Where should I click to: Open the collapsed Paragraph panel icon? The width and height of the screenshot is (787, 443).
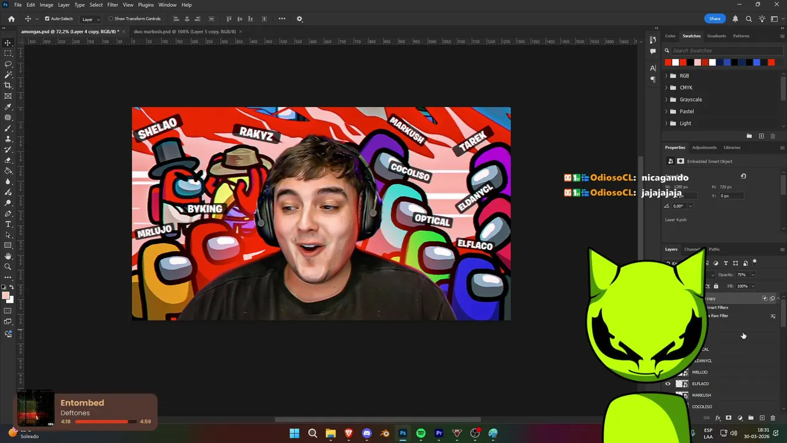pos(653,79)
